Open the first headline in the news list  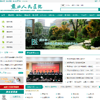coord(76,59)
